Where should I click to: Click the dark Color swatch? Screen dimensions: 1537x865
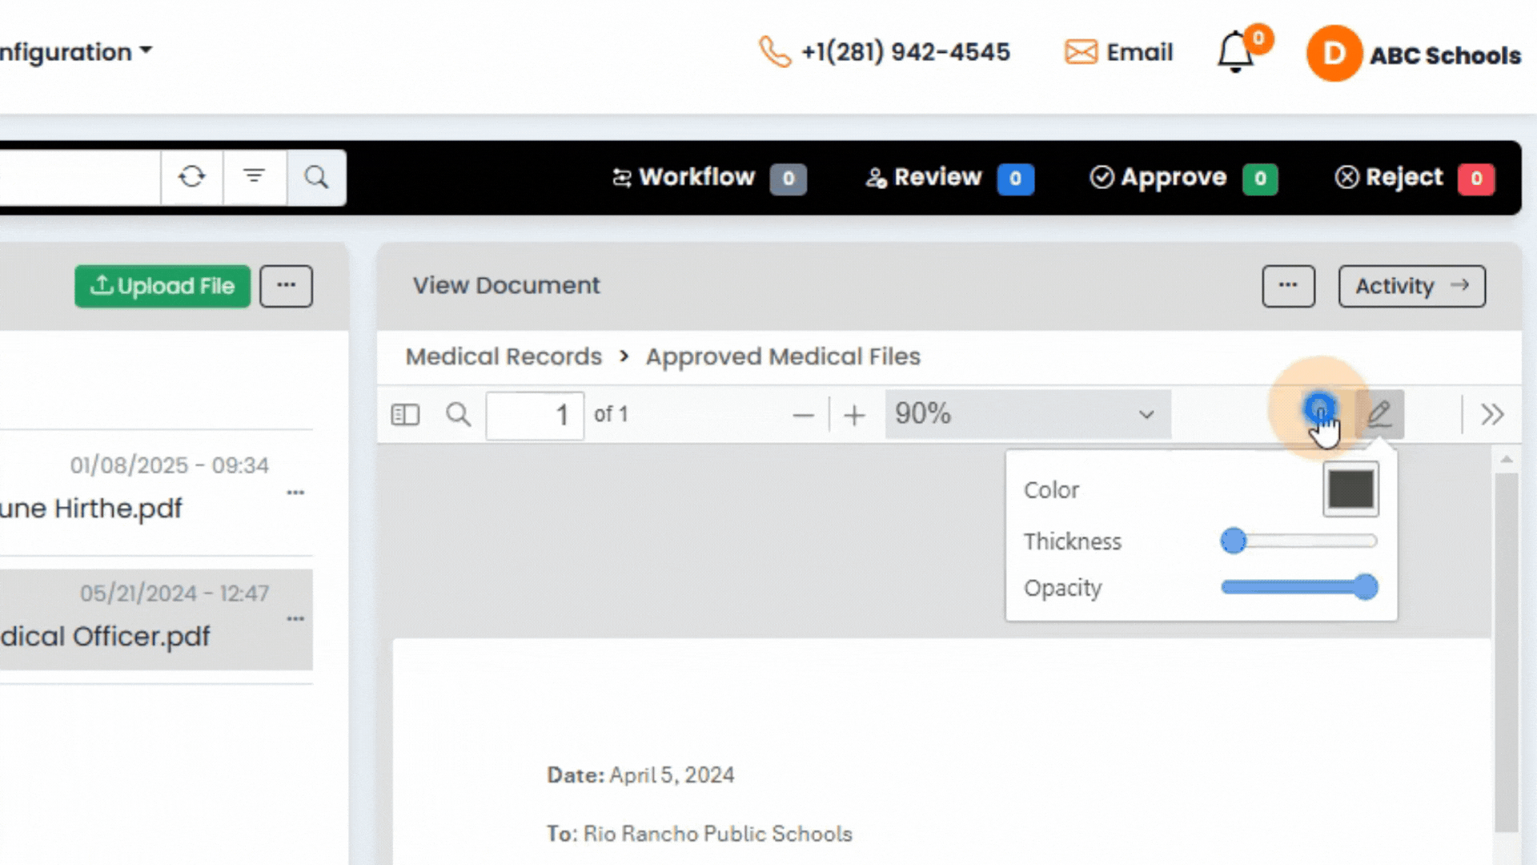[x=1350, y=489]
